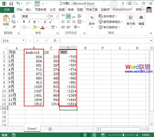Click the text orientation icon

(x=76, y=27)
